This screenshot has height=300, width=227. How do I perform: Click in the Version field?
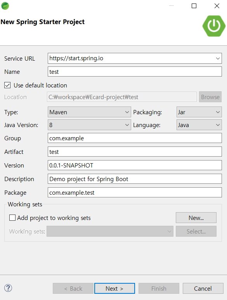(x=135, y=165)
